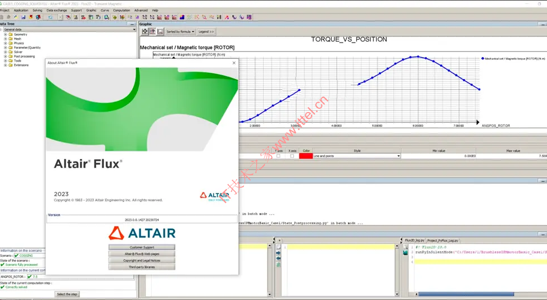This screenshot has width=547, height=300.
Task: Click the Version number field in About dialog
Action: click(142, 220)
